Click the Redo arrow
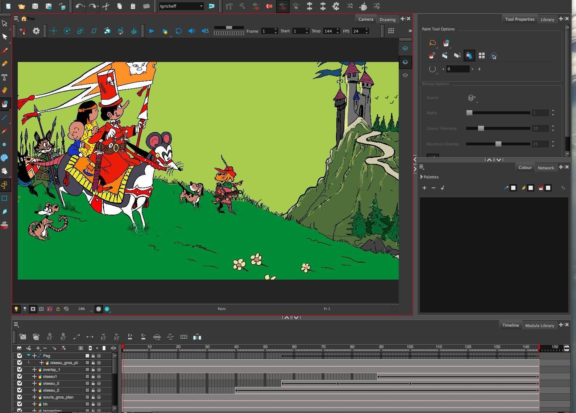 coord(92,6)
